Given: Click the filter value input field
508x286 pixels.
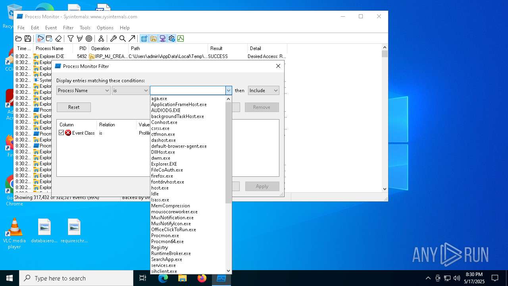Looking at the screenshot, I should tap(188, 91).
